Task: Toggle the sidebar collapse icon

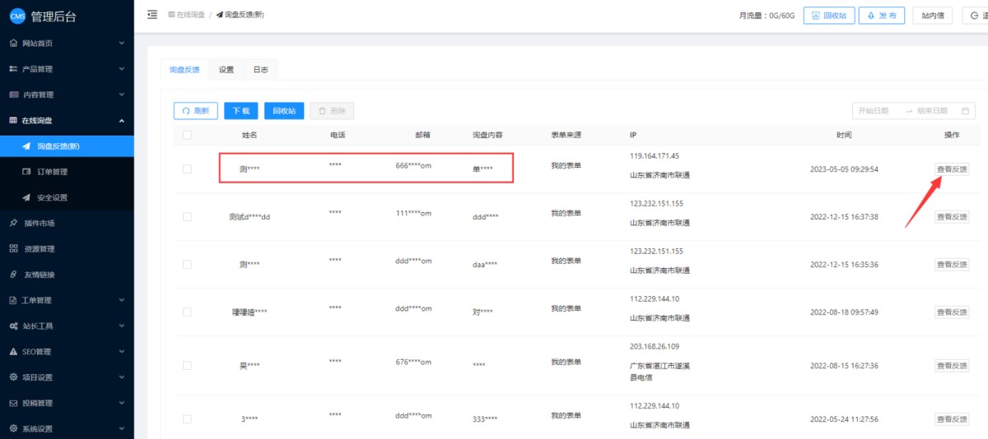Action: point(152,15)
